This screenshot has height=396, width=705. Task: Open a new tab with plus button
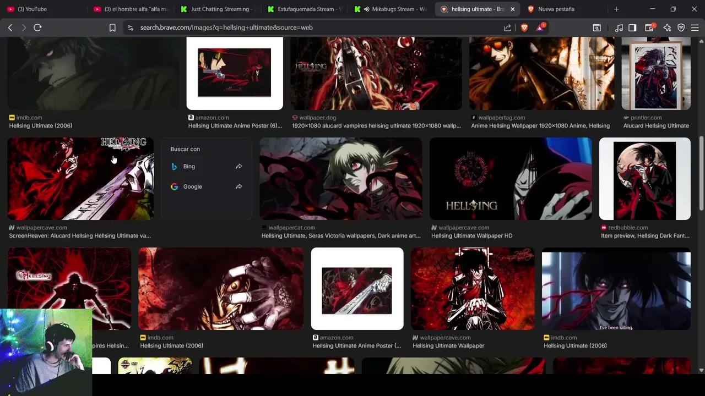tap(616, 9)
